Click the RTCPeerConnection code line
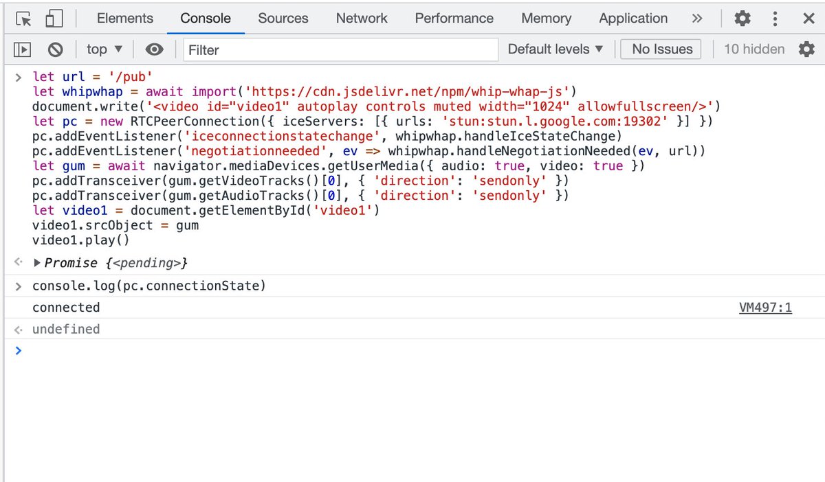The image size is (825, 482). click(373, 122)
